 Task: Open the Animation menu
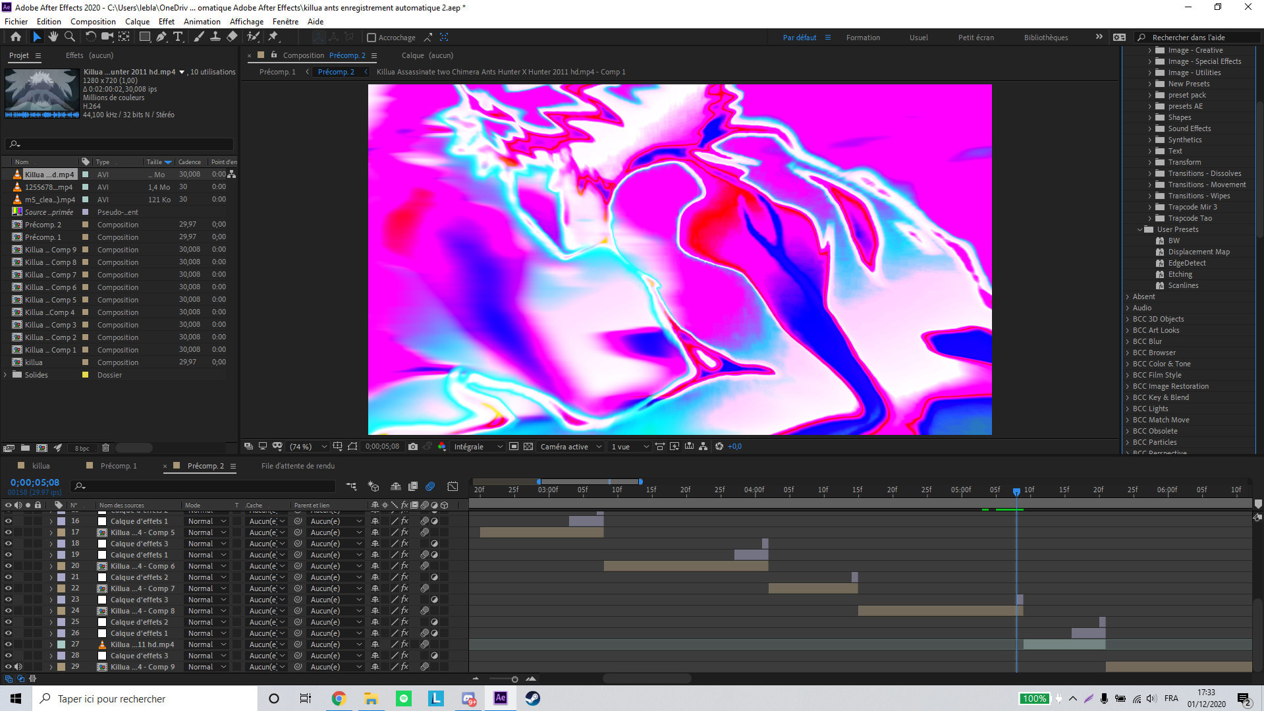pos(202,21)
